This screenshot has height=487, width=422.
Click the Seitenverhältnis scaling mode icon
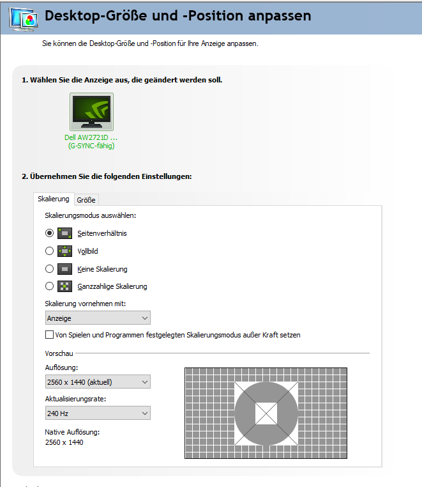pos(66,233)
